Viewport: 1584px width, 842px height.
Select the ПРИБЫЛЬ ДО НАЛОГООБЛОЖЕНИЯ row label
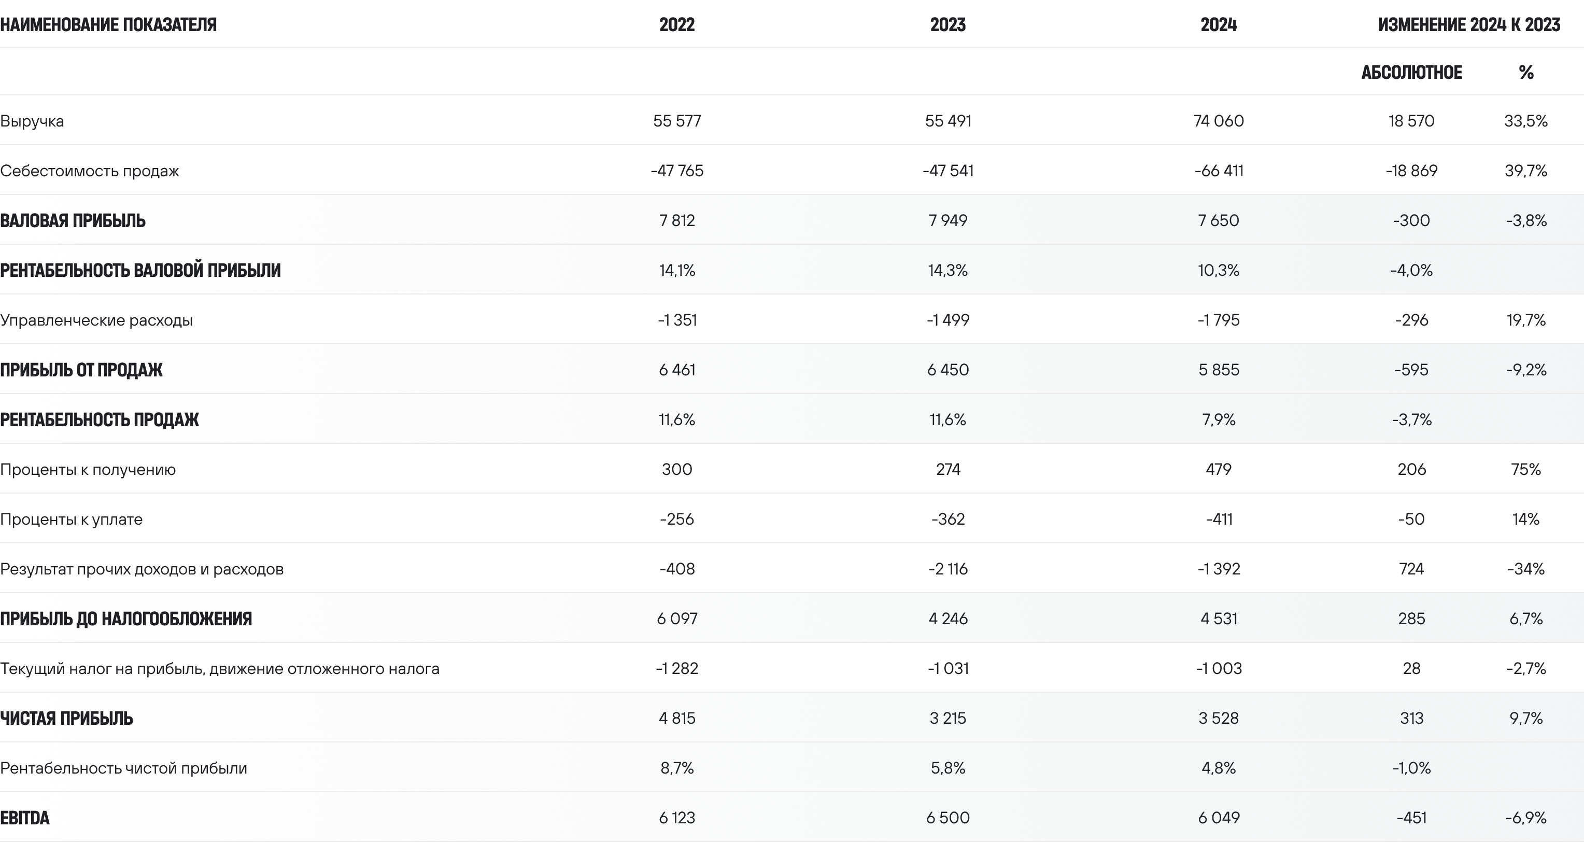(126, 619)
